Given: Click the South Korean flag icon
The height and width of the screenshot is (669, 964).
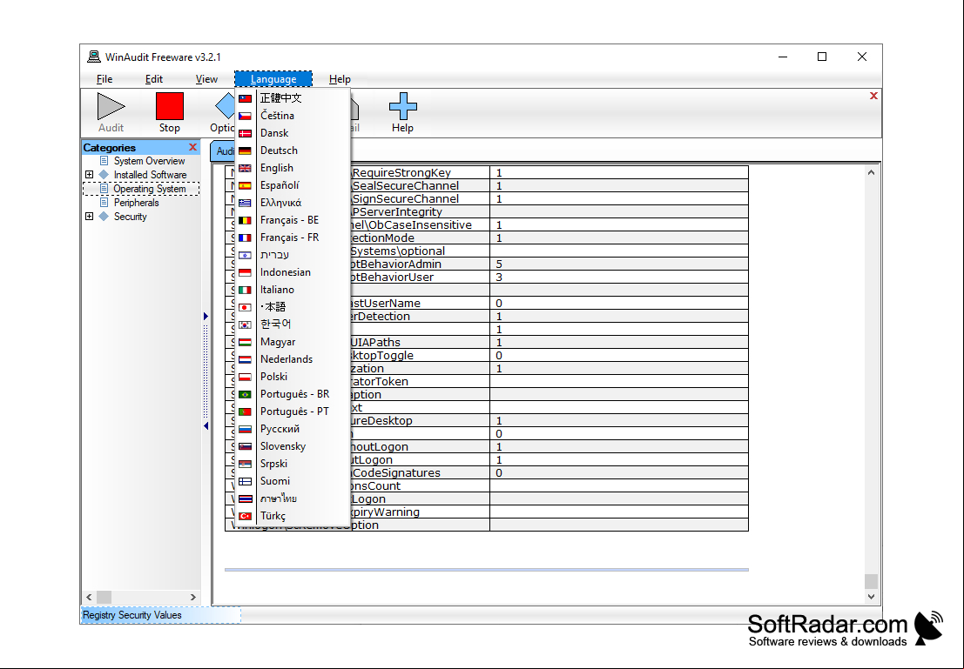Looking at the screenshot, I should click(x=245, y=324).
